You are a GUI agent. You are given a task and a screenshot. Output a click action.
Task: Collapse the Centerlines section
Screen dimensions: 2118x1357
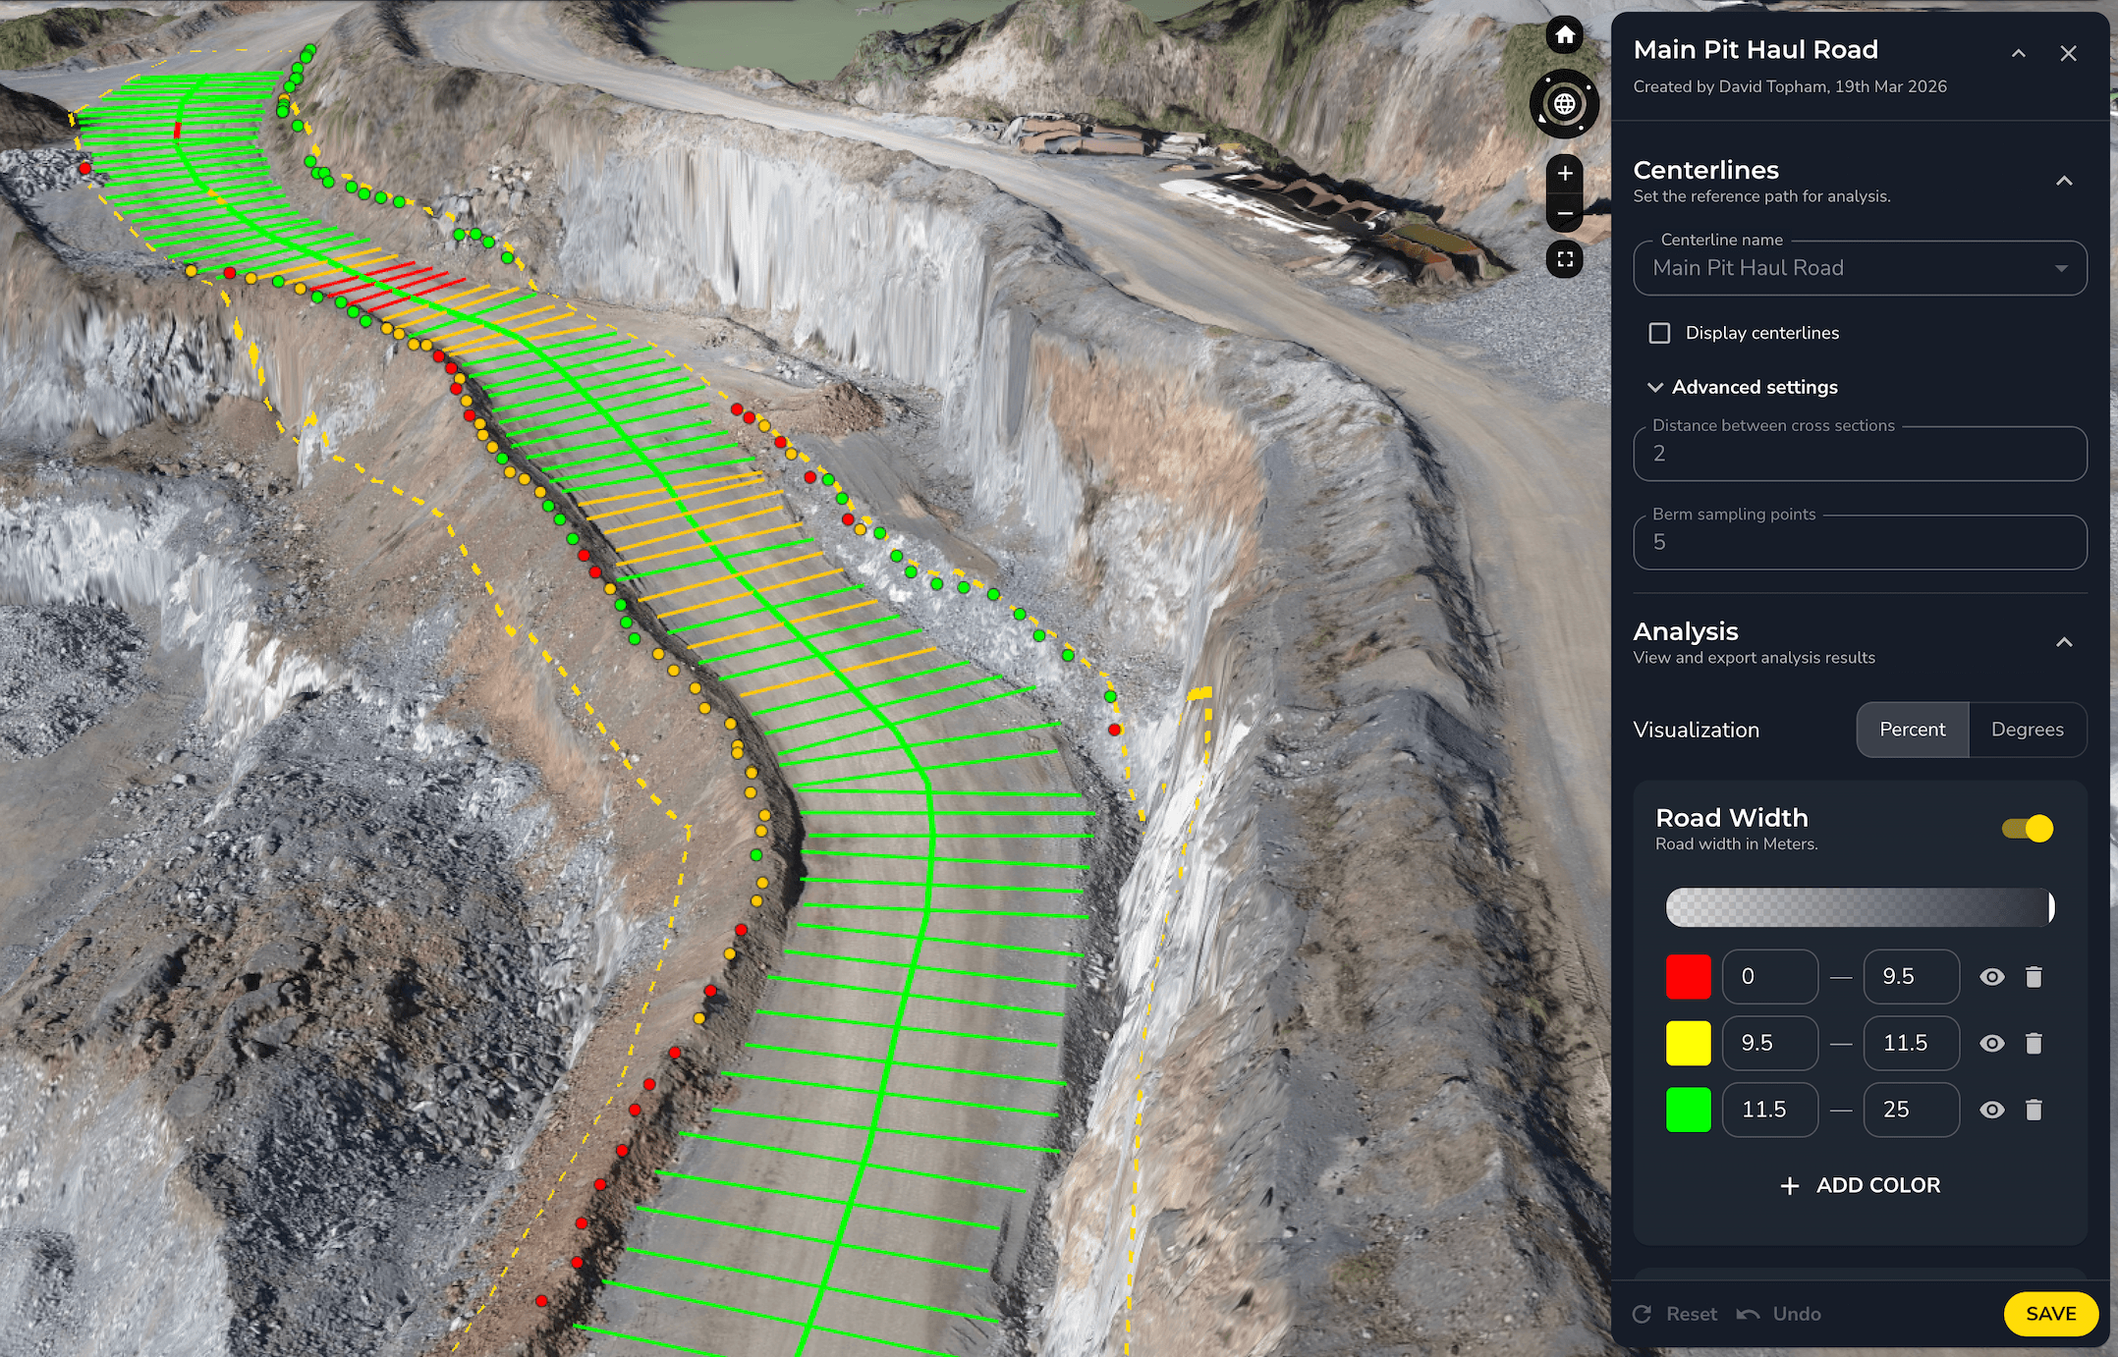click(2064, 181)
